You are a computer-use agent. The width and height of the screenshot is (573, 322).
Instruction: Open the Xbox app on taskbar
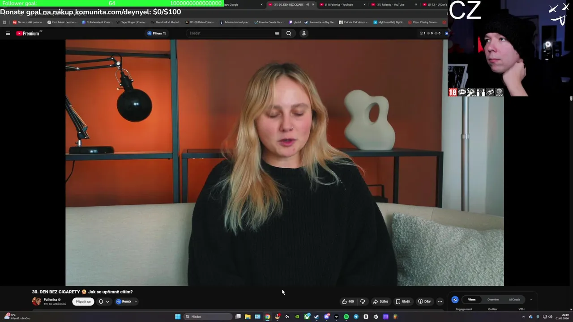[x=307, y=317]
